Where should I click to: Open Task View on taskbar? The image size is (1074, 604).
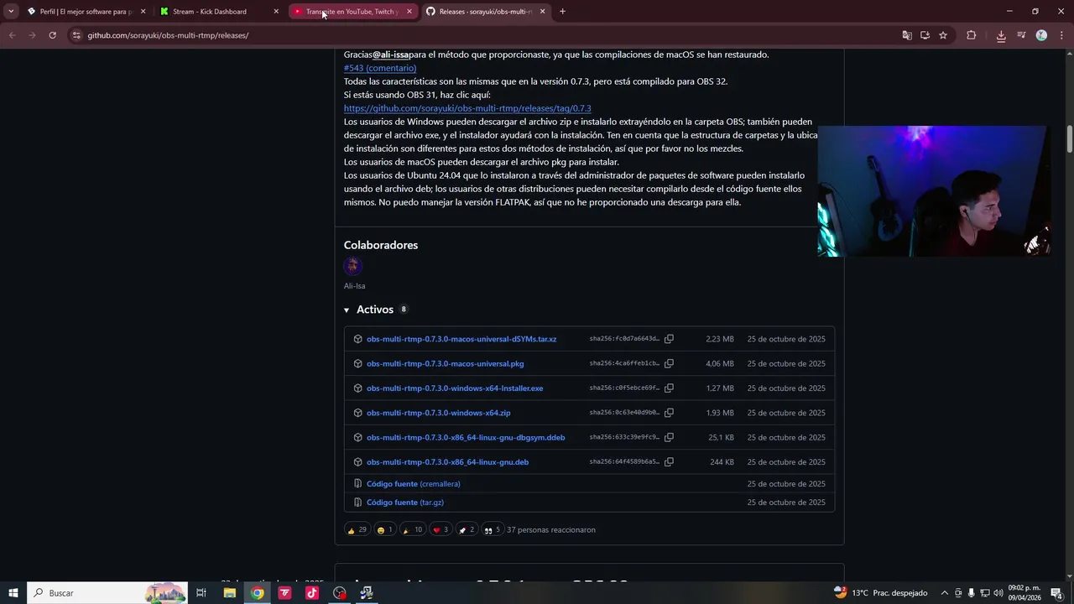tap(201, 593)
